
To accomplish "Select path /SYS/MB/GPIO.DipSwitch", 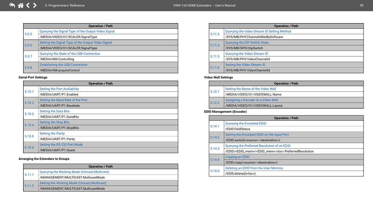I will (244, 48).
